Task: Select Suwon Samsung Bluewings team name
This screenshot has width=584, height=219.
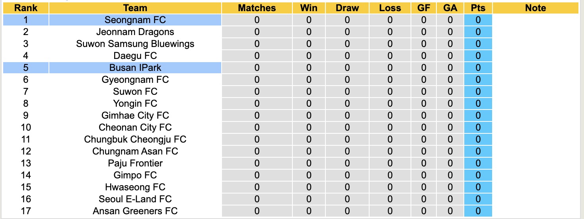Action: (135, 44)
